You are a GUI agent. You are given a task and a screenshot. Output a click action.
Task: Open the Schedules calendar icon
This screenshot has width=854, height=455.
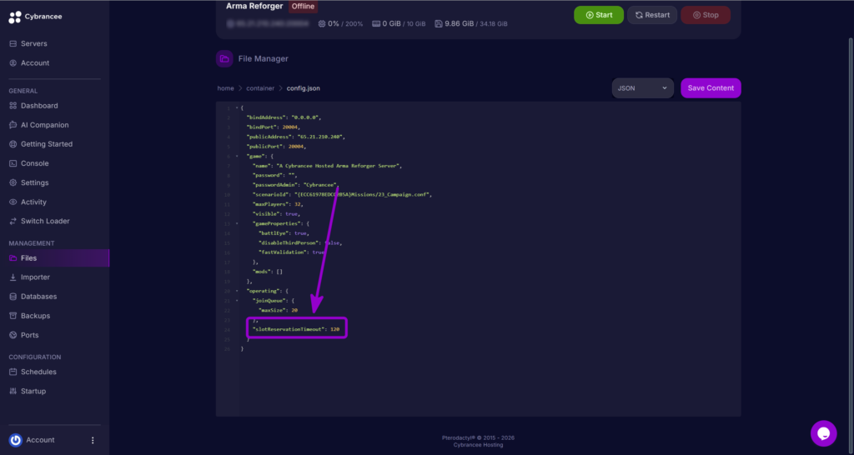click(x=13, y=372)
